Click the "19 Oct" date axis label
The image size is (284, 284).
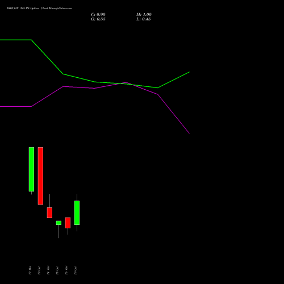point(76,270)
